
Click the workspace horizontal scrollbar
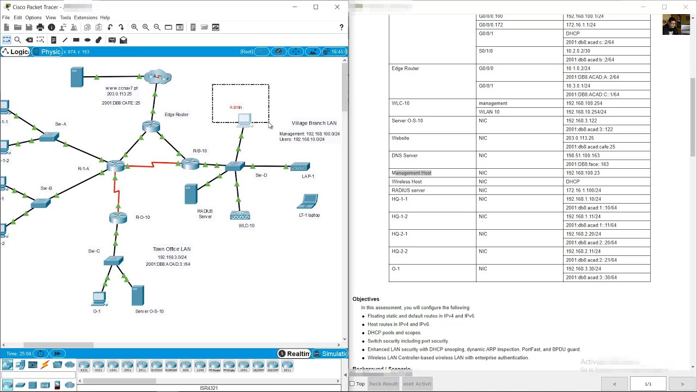(58, 345)
